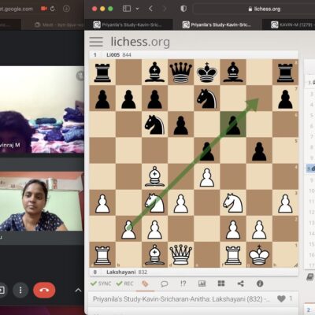Click the lichess.org site logo
The image size is (315, 315).
point(140,42)
